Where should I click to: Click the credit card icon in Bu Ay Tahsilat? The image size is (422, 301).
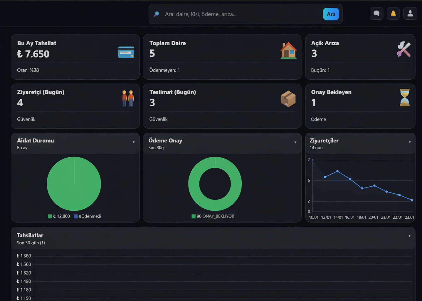126,52
